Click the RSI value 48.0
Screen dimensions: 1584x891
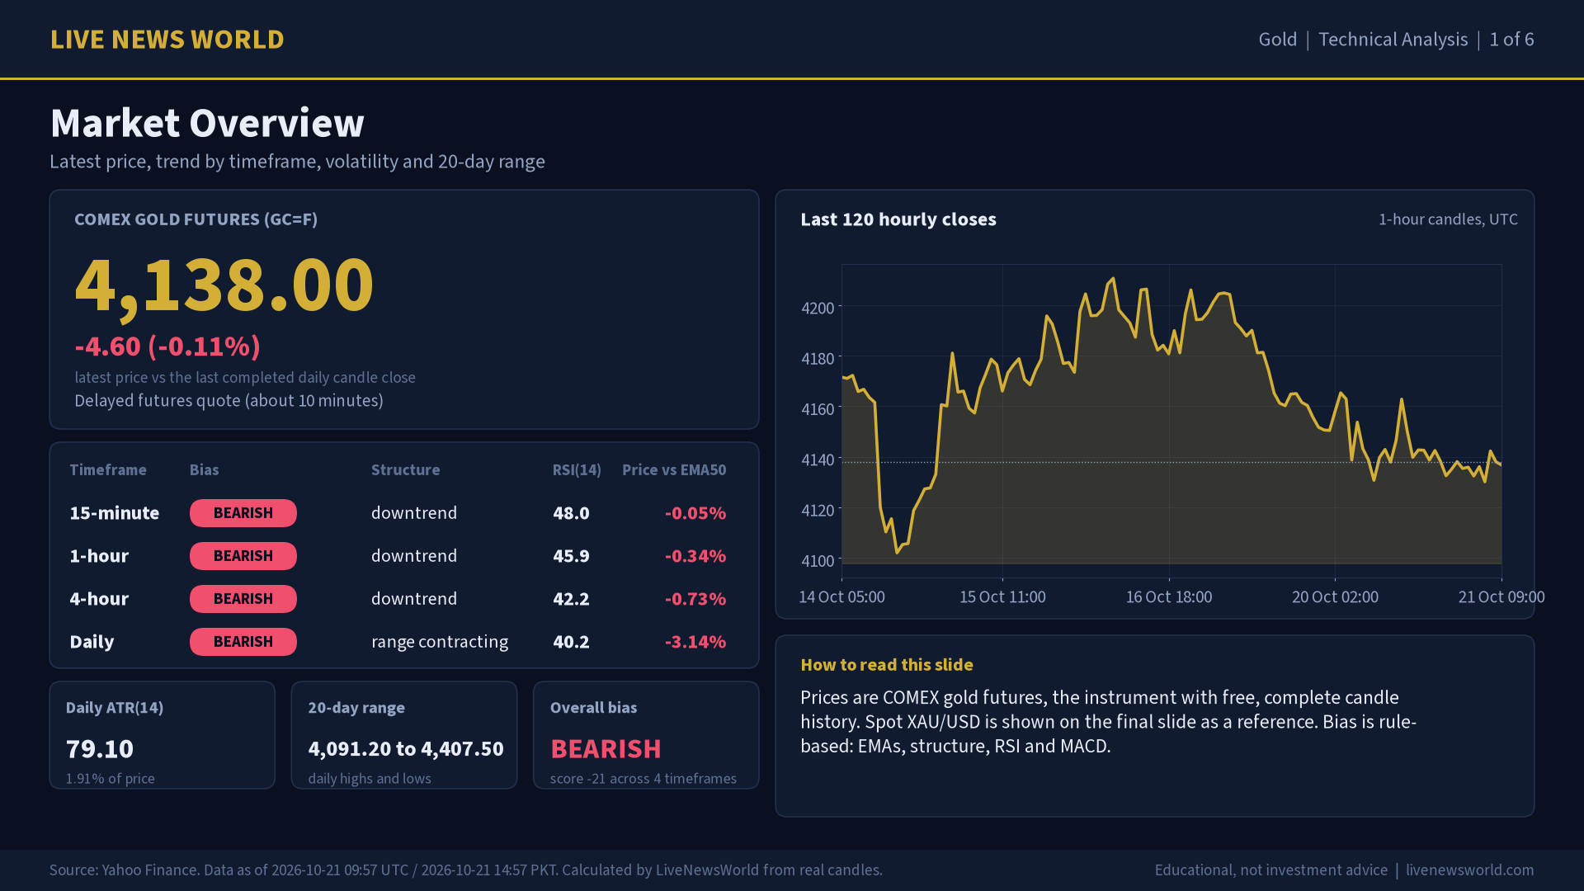[x=571, y=513]
